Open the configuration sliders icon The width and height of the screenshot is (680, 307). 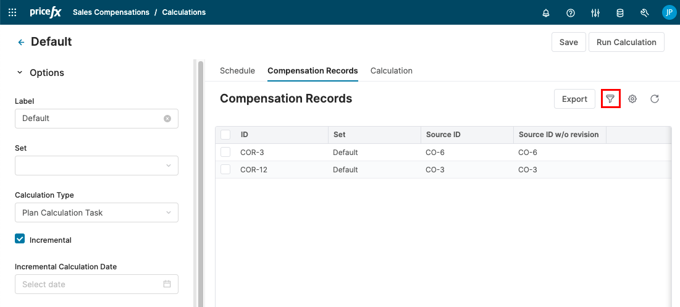[x=595, y=12]
